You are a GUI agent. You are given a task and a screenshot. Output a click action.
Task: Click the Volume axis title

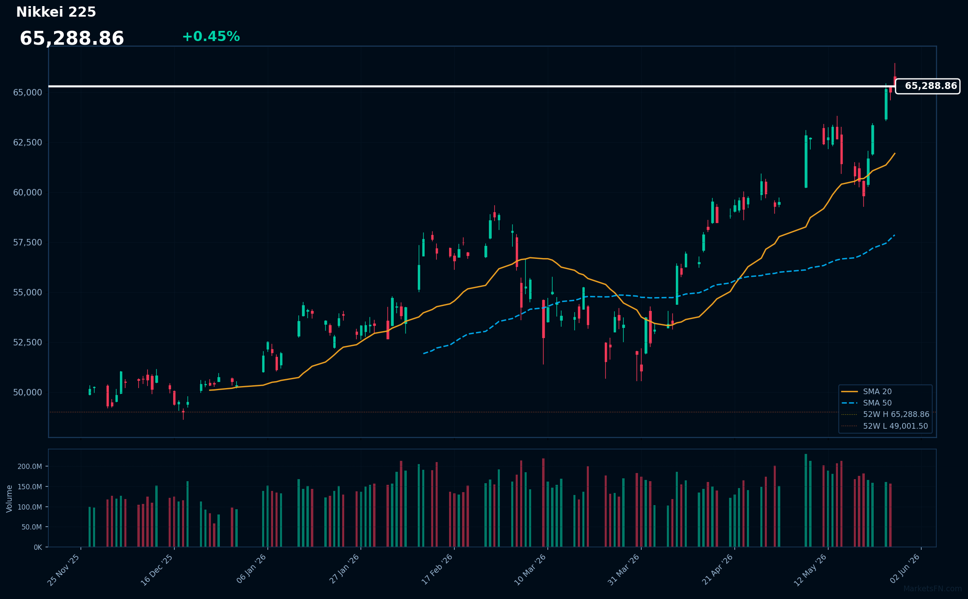(x=9, y=499)
